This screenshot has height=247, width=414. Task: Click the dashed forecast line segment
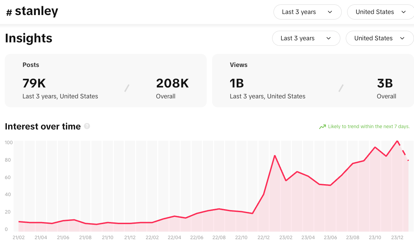click(x=403, y=151)
